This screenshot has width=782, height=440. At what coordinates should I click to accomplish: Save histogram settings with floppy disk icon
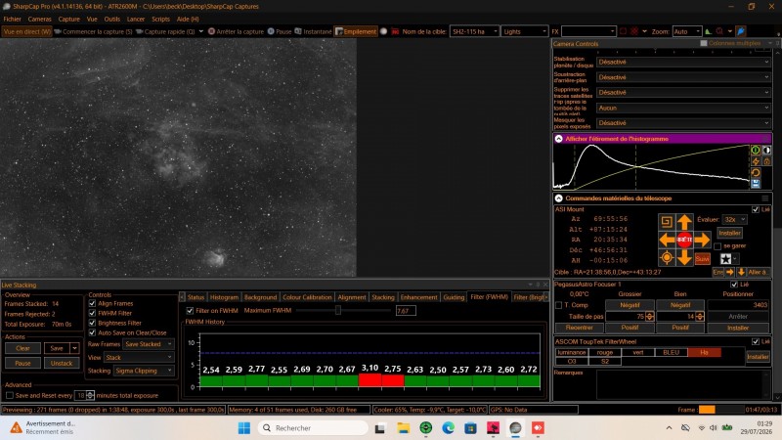click(756, 184)
